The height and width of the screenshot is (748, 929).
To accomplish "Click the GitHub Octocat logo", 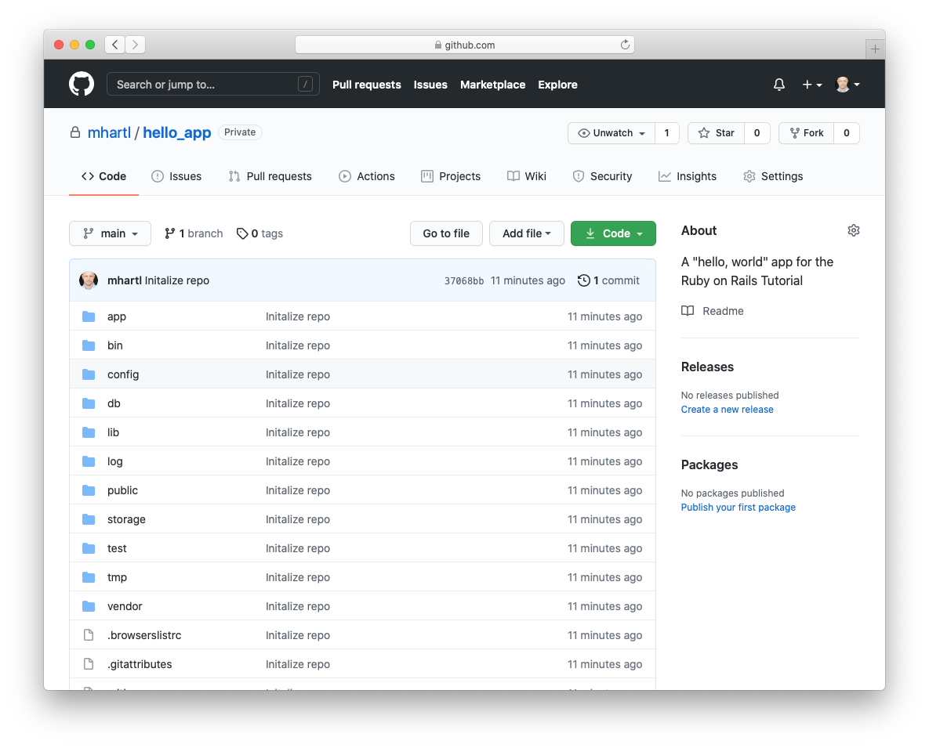I will (x=82, y=85).
